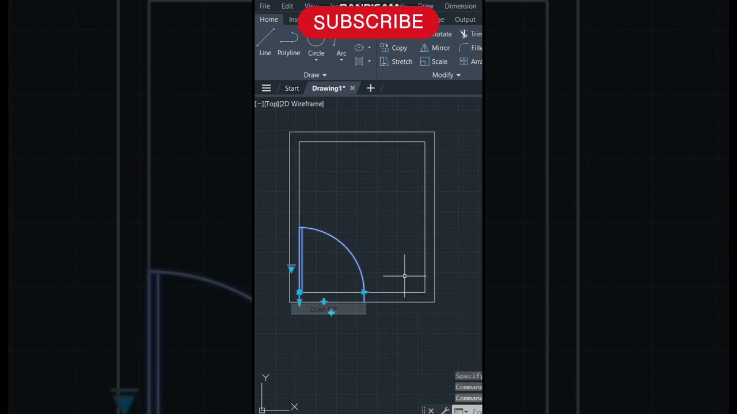This screenshot has width=737, height=414.
Task: Activate the Scale command
Action: tap(434, 62)
